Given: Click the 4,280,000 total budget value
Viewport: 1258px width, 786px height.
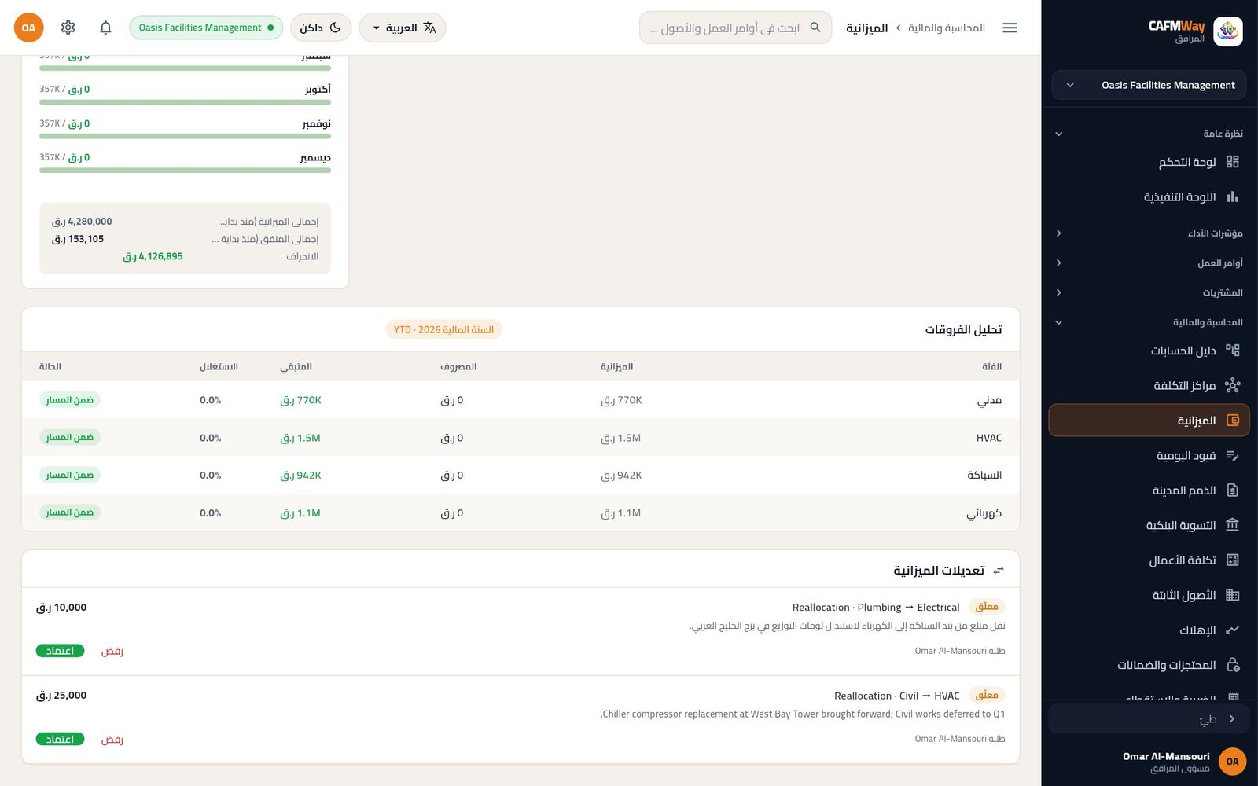Looking at the screenshot, I should point(82,222).
